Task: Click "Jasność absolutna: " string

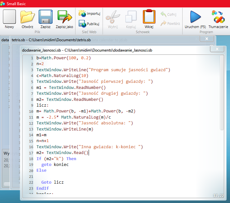Action: 105,123
